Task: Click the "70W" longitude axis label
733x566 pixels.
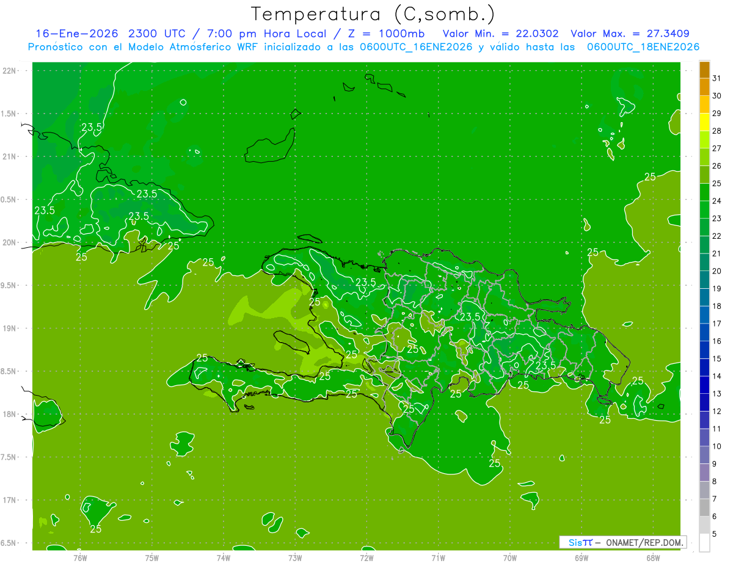Action: coord(510,558)
